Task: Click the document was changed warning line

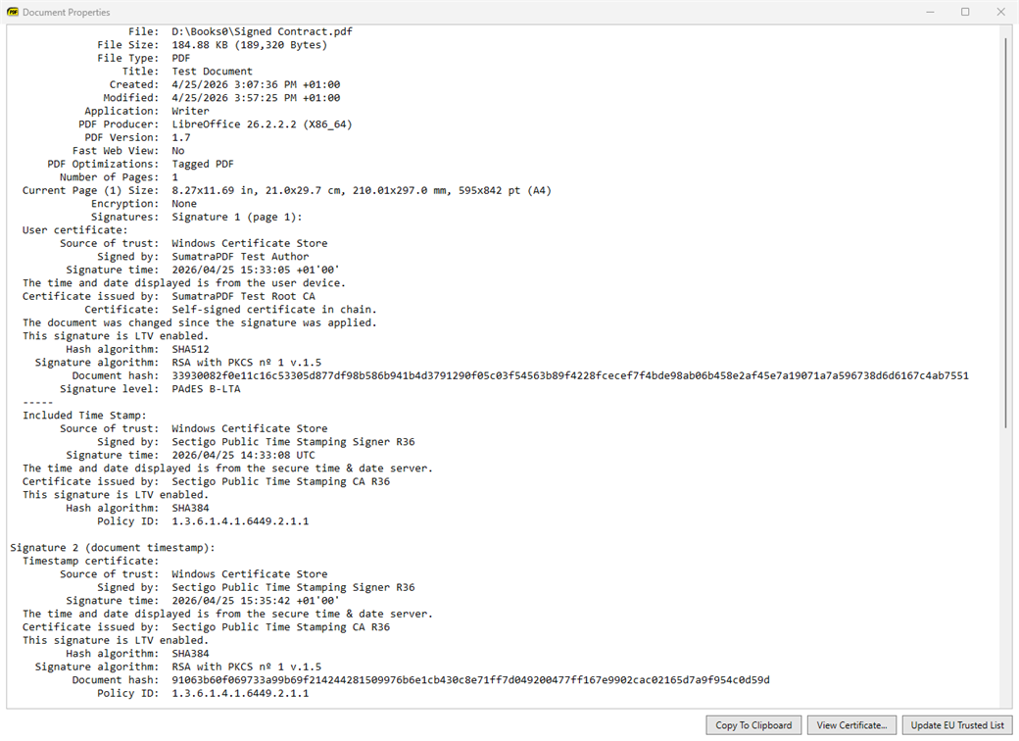Action: tap(200, 323)
